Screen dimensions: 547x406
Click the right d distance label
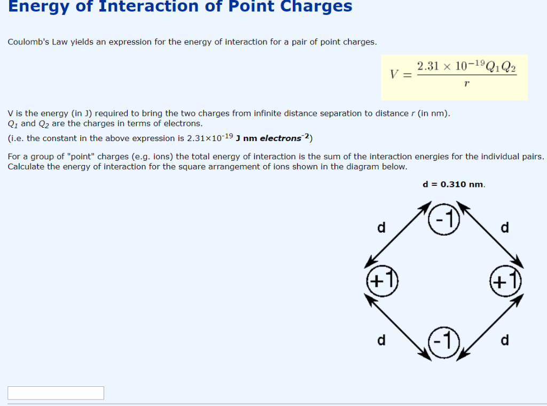pos(504,228)
